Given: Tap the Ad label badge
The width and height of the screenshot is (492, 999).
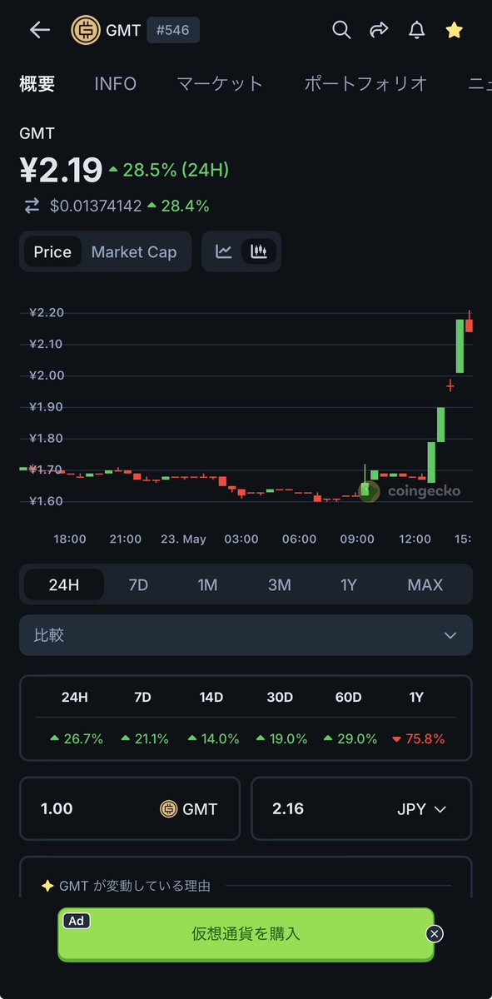Looking at the screenshot, I should point(77,920).
